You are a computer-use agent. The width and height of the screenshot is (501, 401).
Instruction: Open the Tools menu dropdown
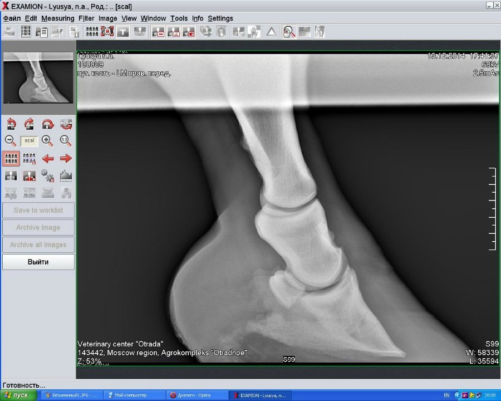[179, 18]
